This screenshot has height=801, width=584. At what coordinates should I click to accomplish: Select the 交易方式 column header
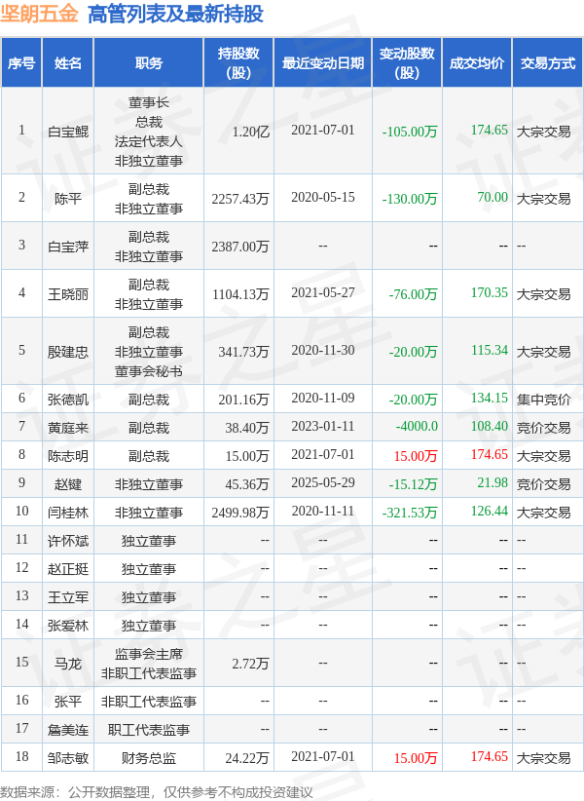[548, 62]
